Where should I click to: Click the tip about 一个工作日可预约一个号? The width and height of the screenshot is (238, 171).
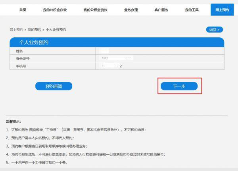tap(36, 162)
